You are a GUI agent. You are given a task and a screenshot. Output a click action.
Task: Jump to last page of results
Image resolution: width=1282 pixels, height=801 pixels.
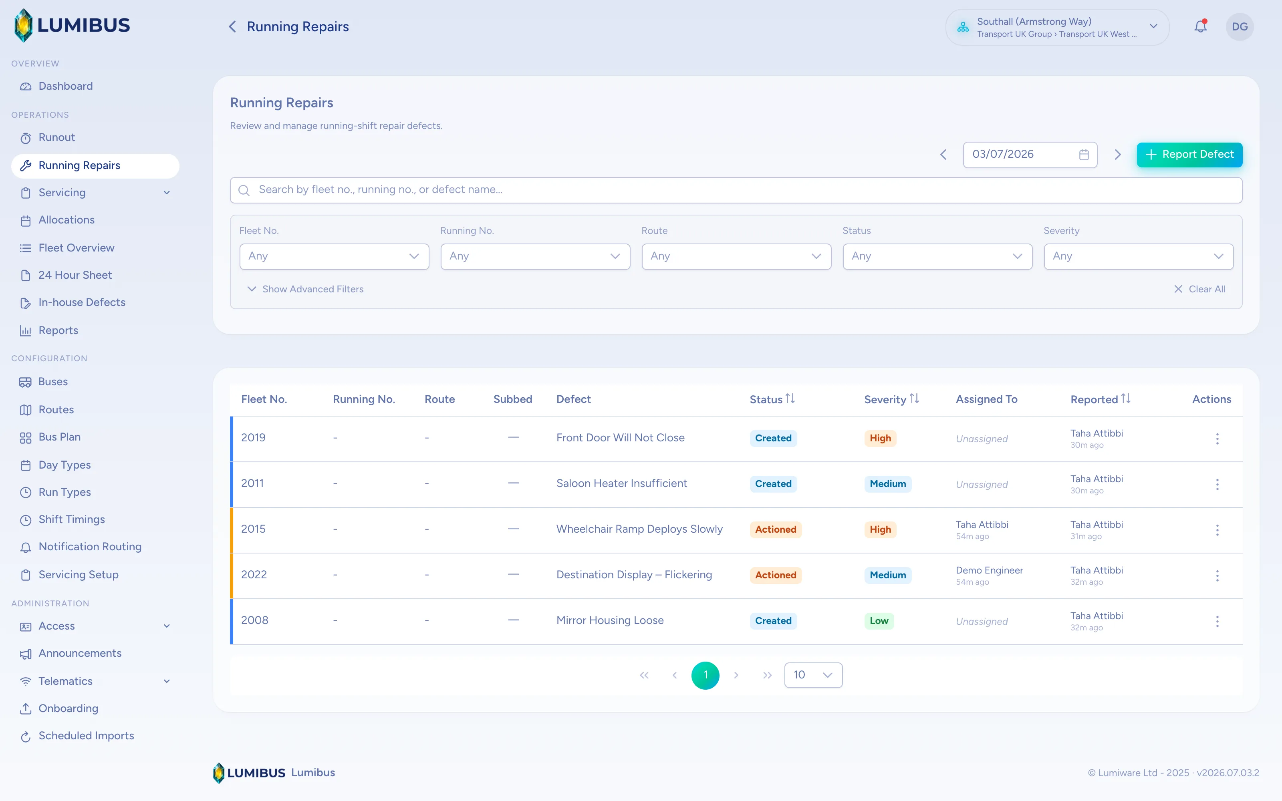click(767, 675)
